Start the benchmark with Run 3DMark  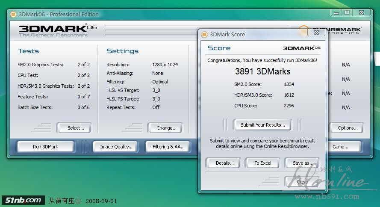[x=45, y=147]
